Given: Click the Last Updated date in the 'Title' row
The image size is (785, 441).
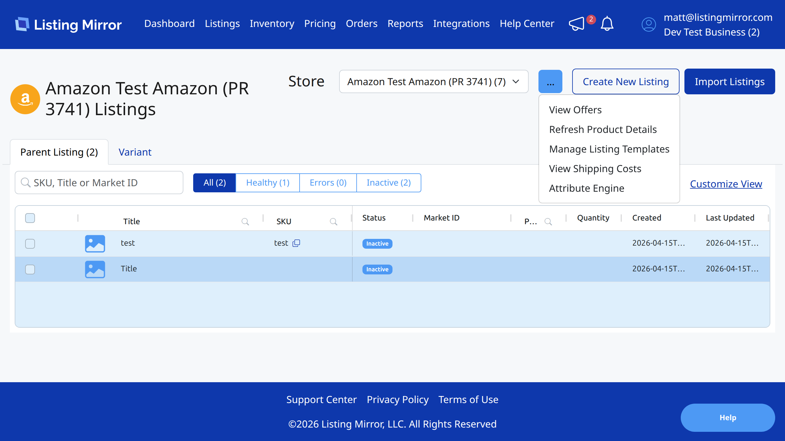Looking at the screenshot, I should (732, 269).
